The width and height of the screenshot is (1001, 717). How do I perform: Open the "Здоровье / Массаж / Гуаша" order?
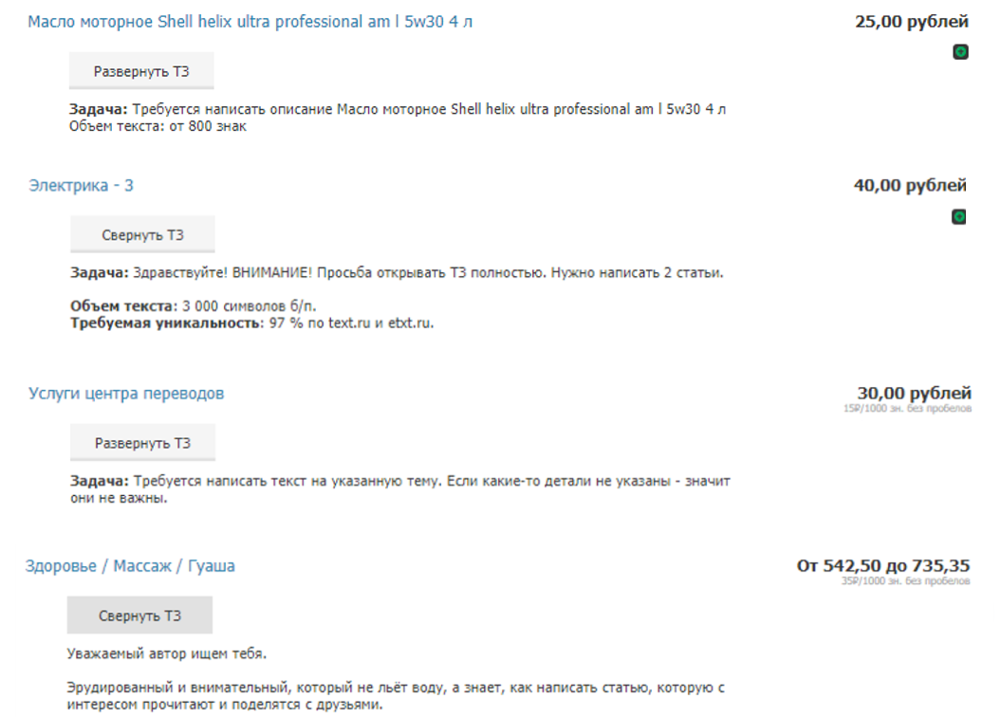tap(130, 566)
